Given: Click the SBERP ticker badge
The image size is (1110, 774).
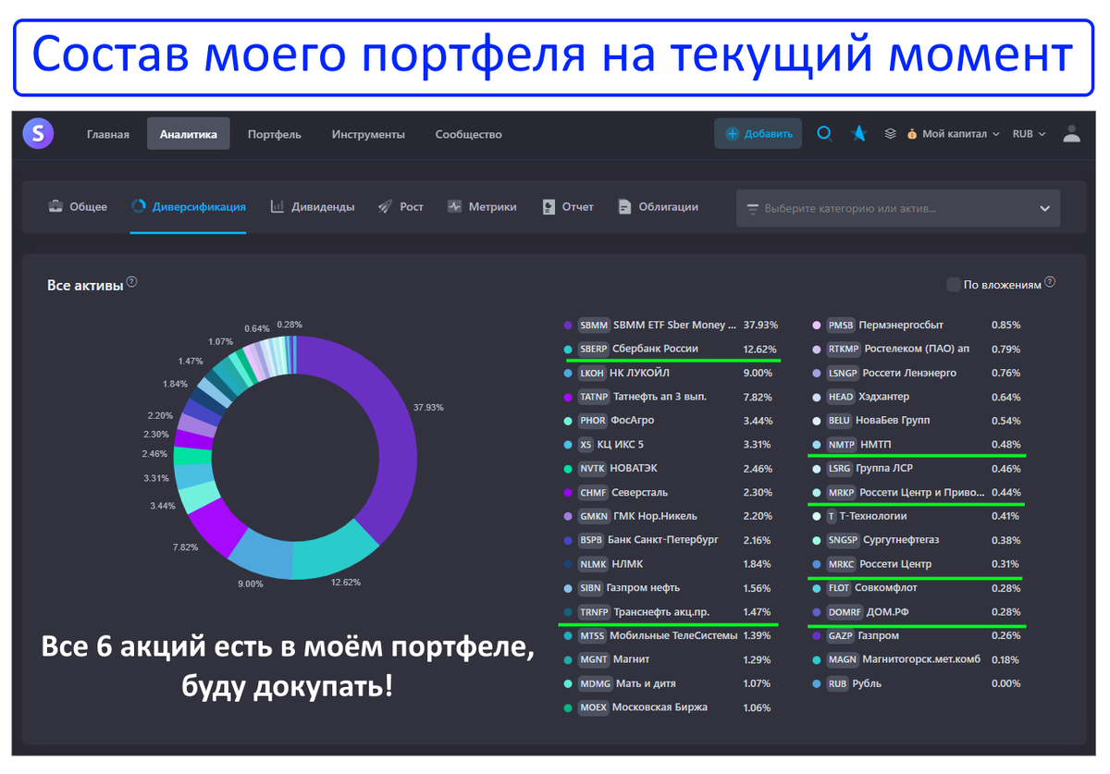Looking at the screenshot, I should (593, 349).
